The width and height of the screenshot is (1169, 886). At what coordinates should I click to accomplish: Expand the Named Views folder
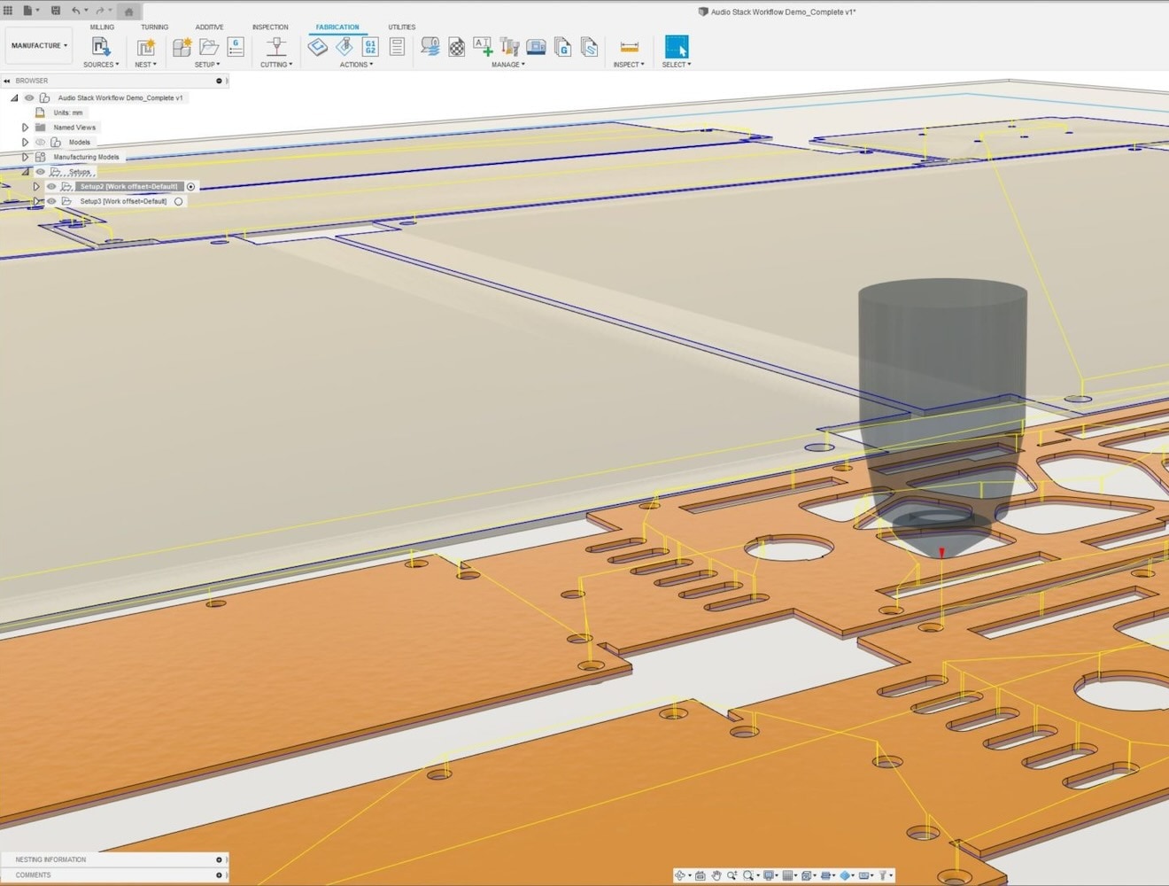[x=25, y=128]
